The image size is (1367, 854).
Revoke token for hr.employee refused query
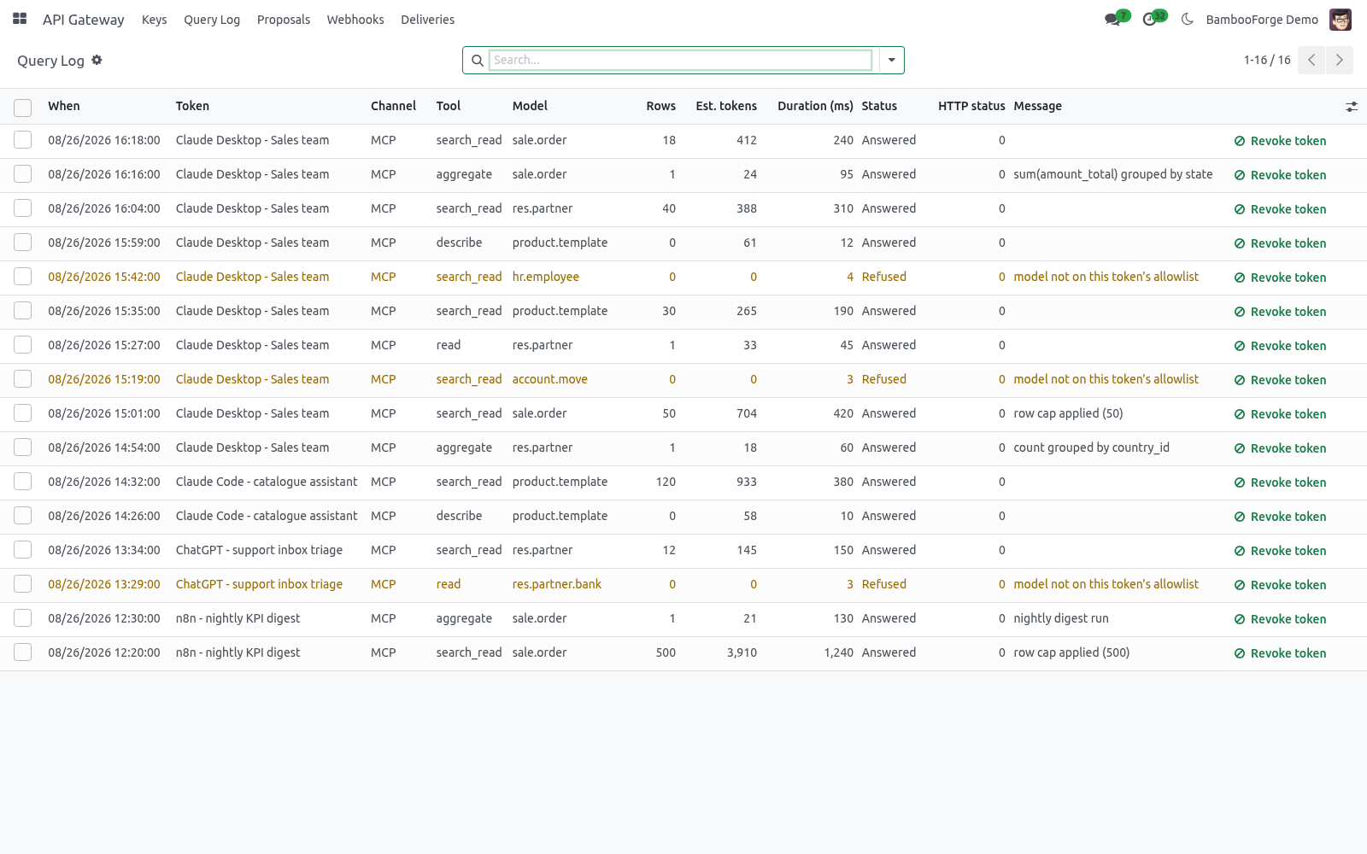click(x=1280, y=278)
